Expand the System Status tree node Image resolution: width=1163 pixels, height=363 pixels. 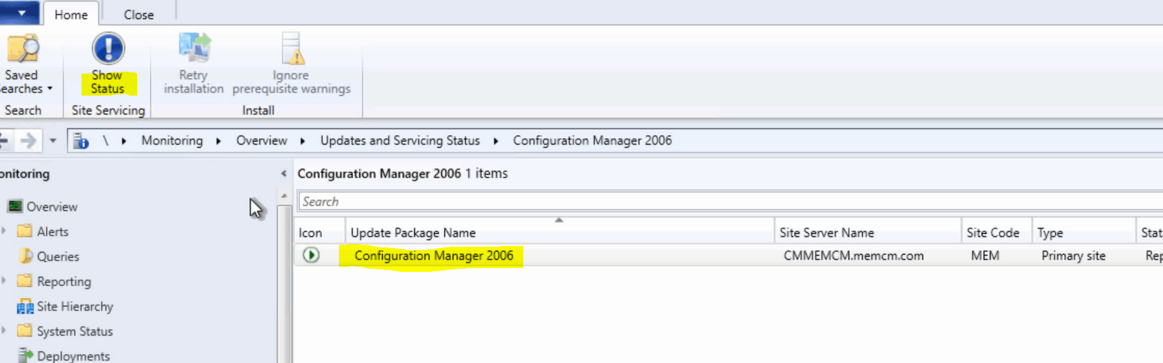[4, 330]
